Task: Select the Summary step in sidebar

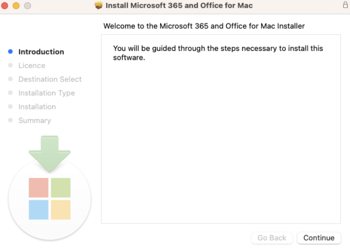Action: click(x=34, y=120)
